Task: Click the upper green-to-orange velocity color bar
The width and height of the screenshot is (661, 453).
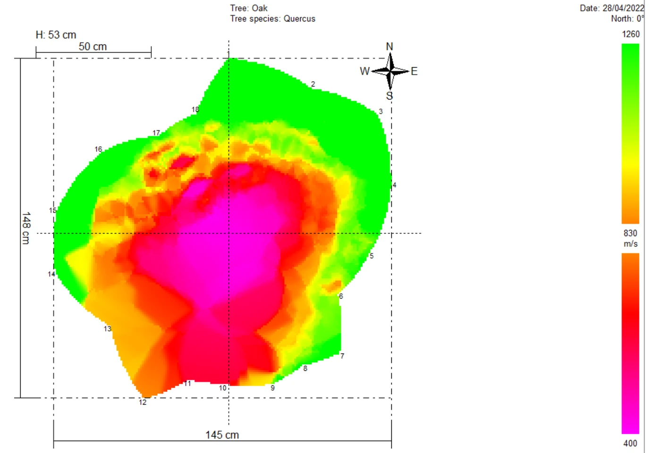Action: coord(630,134)
